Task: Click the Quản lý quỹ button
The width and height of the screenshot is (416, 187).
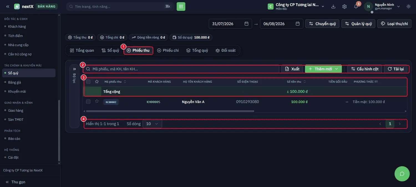Action: (x=359, y=24)
